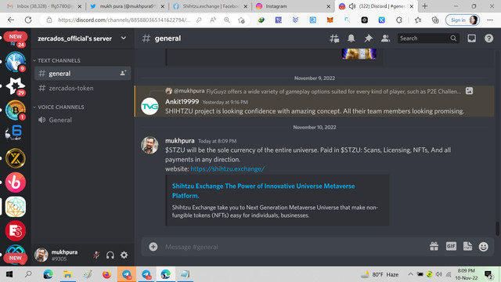Click the Ankit19999 username

pyautogui.click(x=182, y=102)
